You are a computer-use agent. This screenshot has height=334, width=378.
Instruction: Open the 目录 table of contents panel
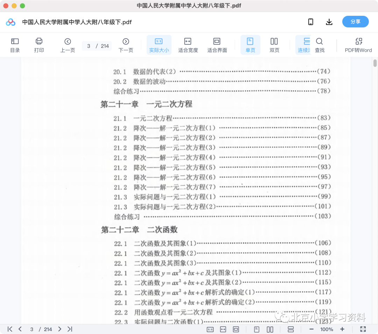15,45
